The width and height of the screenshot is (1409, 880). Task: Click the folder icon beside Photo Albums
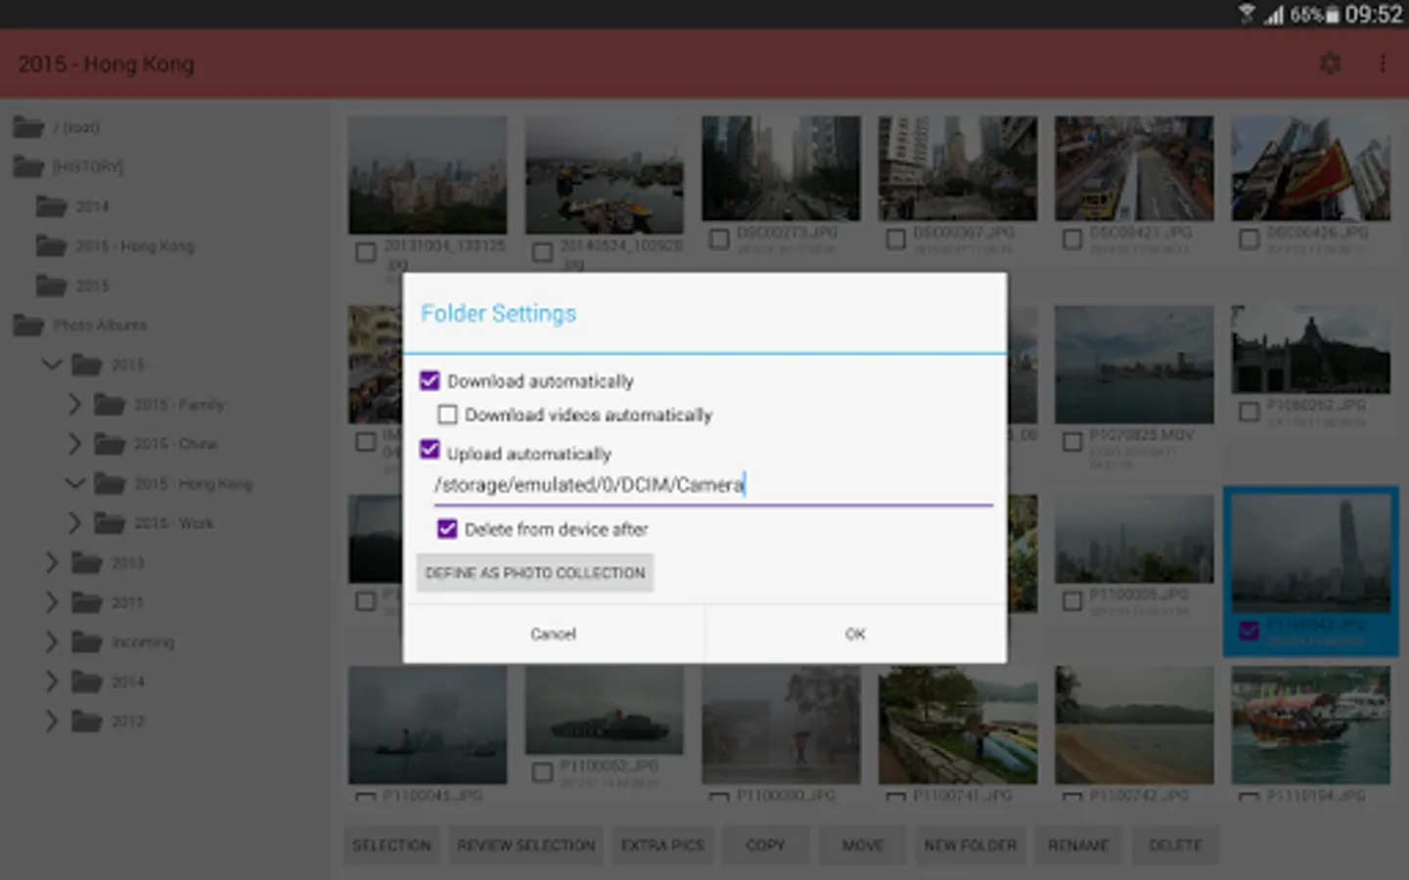(x=28, y=325)
